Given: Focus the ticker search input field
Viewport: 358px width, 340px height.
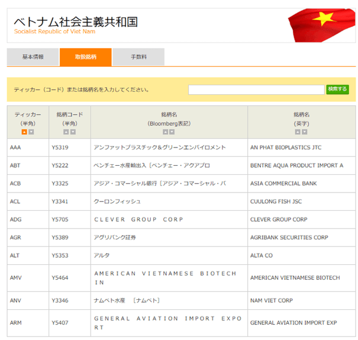Looking at the screenshot, I should click(x=256, y=89).
